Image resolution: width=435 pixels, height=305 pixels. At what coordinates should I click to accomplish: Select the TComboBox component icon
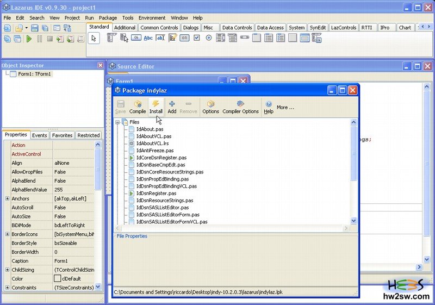(233, 38)
